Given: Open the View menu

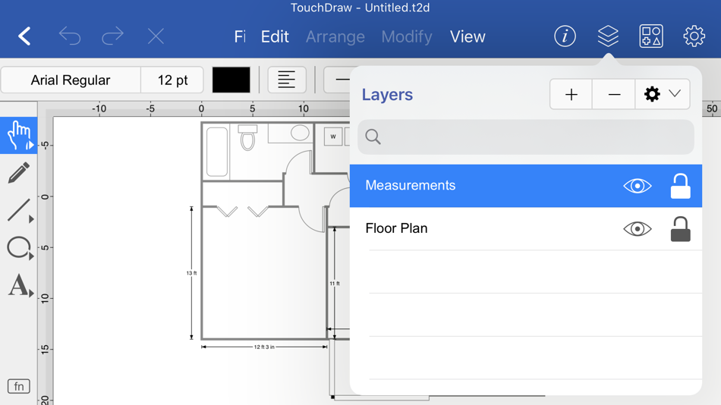Looking at the screenshot, I should 468,36.
